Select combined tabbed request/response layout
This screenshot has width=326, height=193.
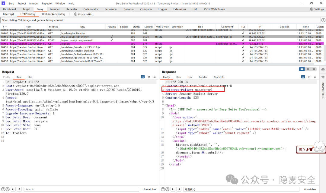click(x=314, y=69)
